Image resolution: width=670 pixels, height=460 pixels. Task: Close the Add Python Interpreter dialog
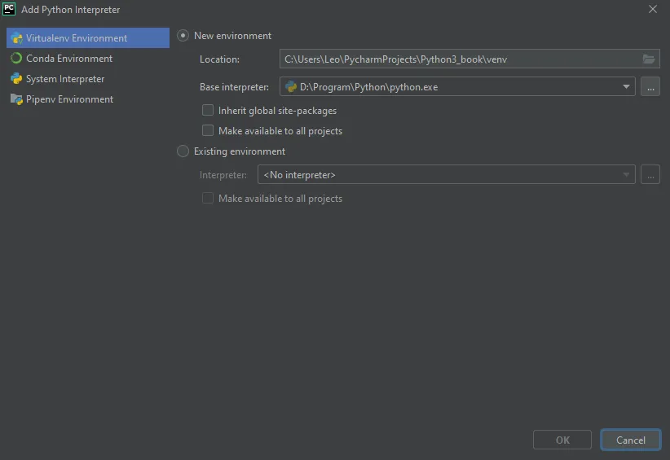(652, 9)
